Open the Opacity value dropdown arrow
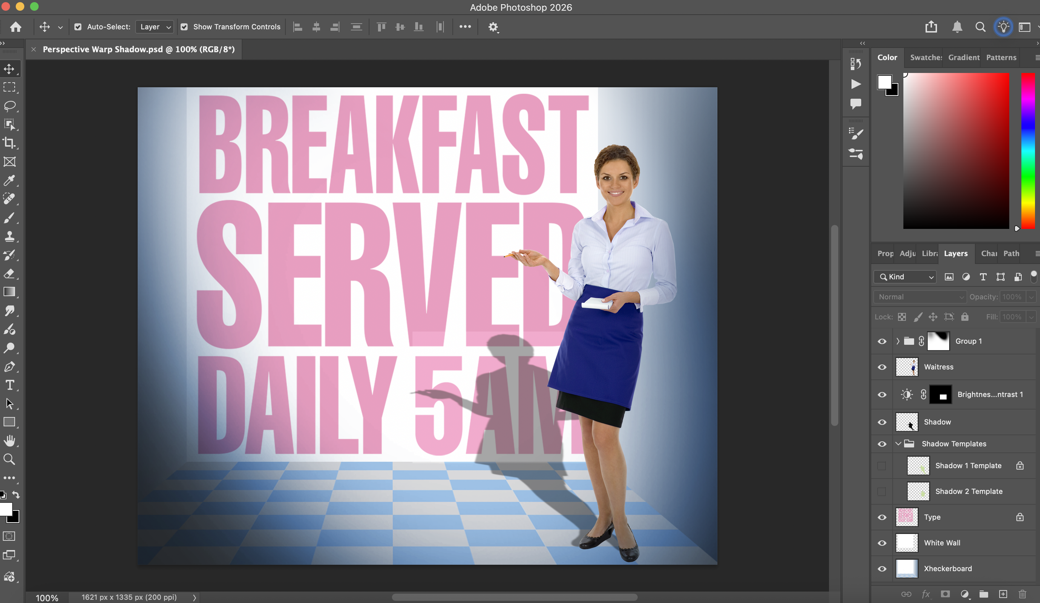The width and height of the screenshot is (1040, 603). tap(1031, 297)
